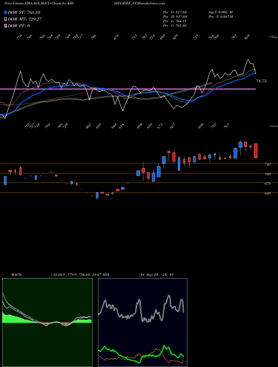Click the 823 top label above the chart

(247, 36)
